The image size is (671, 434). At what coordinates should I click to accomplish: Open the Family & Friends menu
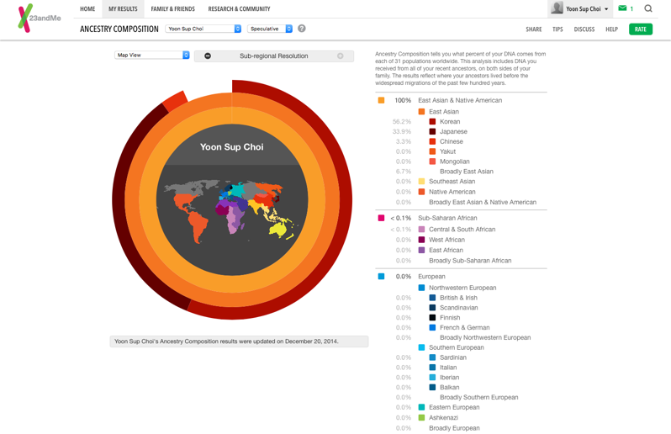click(x=173, y=9)
